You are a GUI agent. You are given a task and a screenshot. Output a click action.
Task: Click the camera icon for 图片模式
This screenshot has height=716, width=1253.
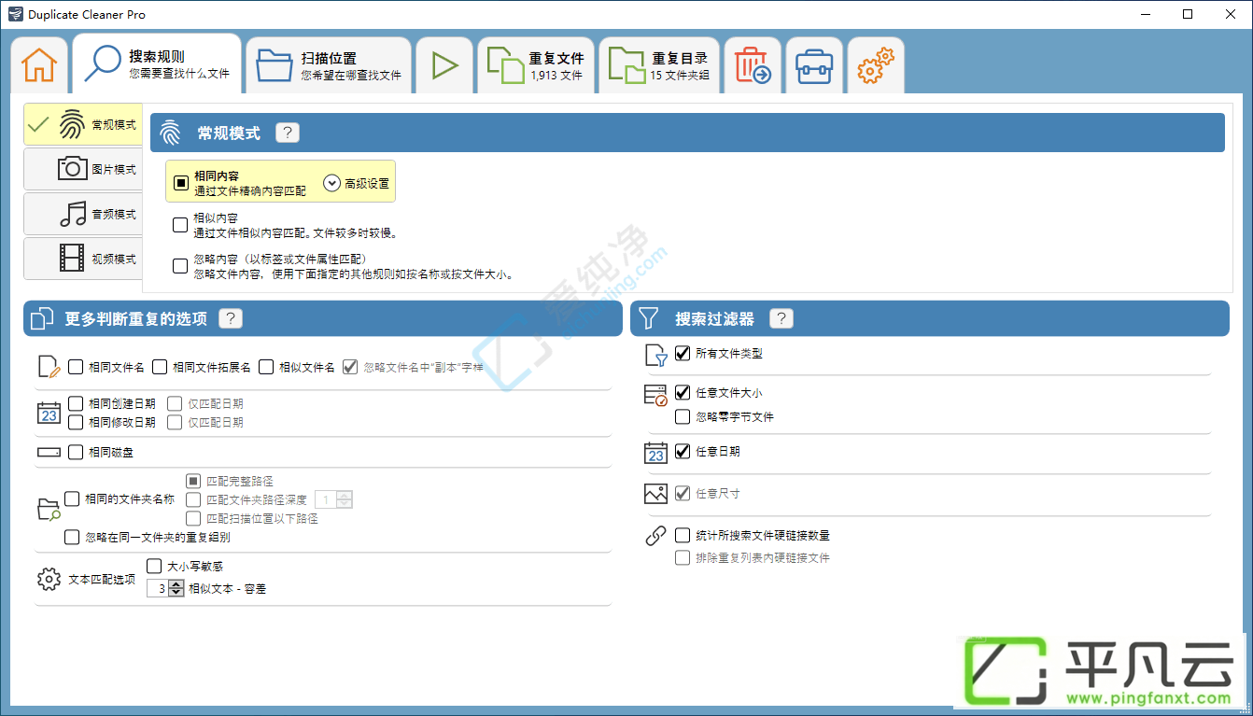tap(73, 169)
